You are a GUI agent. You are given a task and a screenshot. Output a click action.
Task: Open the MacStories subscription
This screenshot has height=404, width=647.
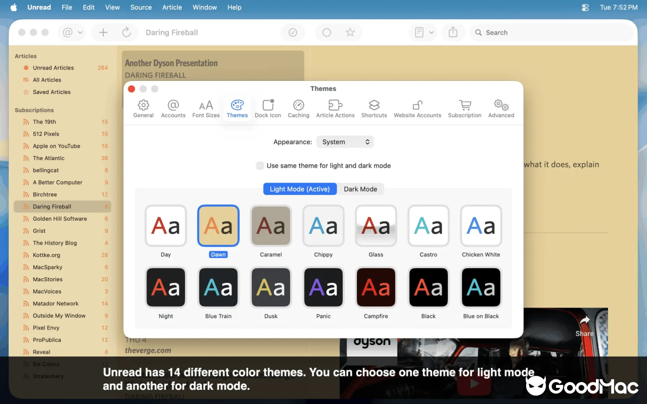[62, 279]
